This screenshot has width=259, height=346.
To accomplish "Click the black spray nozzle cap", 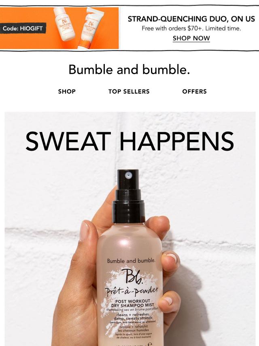I will point(128,196).
